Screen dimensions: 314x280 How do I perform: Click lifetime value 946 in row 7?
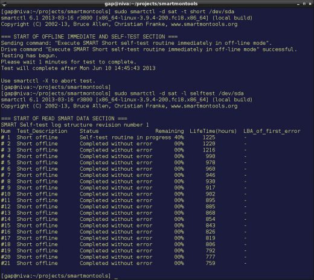click(210, 175)
